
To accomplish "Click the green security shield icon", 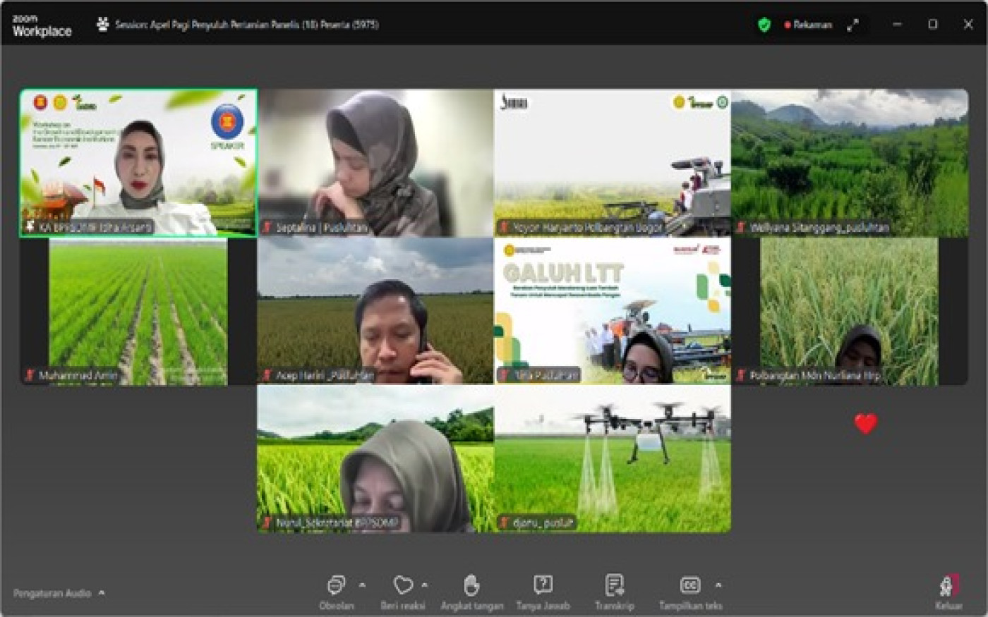I will click(x=764, y=25).
